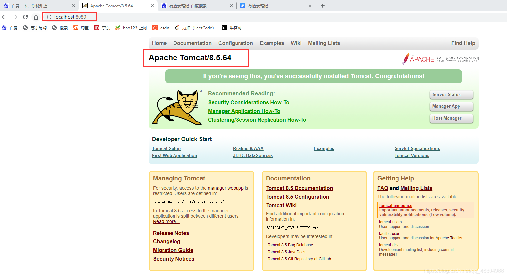Click the localhost:8080 address bar
Viewport: 507px width, 277px height.
[x=70, y=17]
